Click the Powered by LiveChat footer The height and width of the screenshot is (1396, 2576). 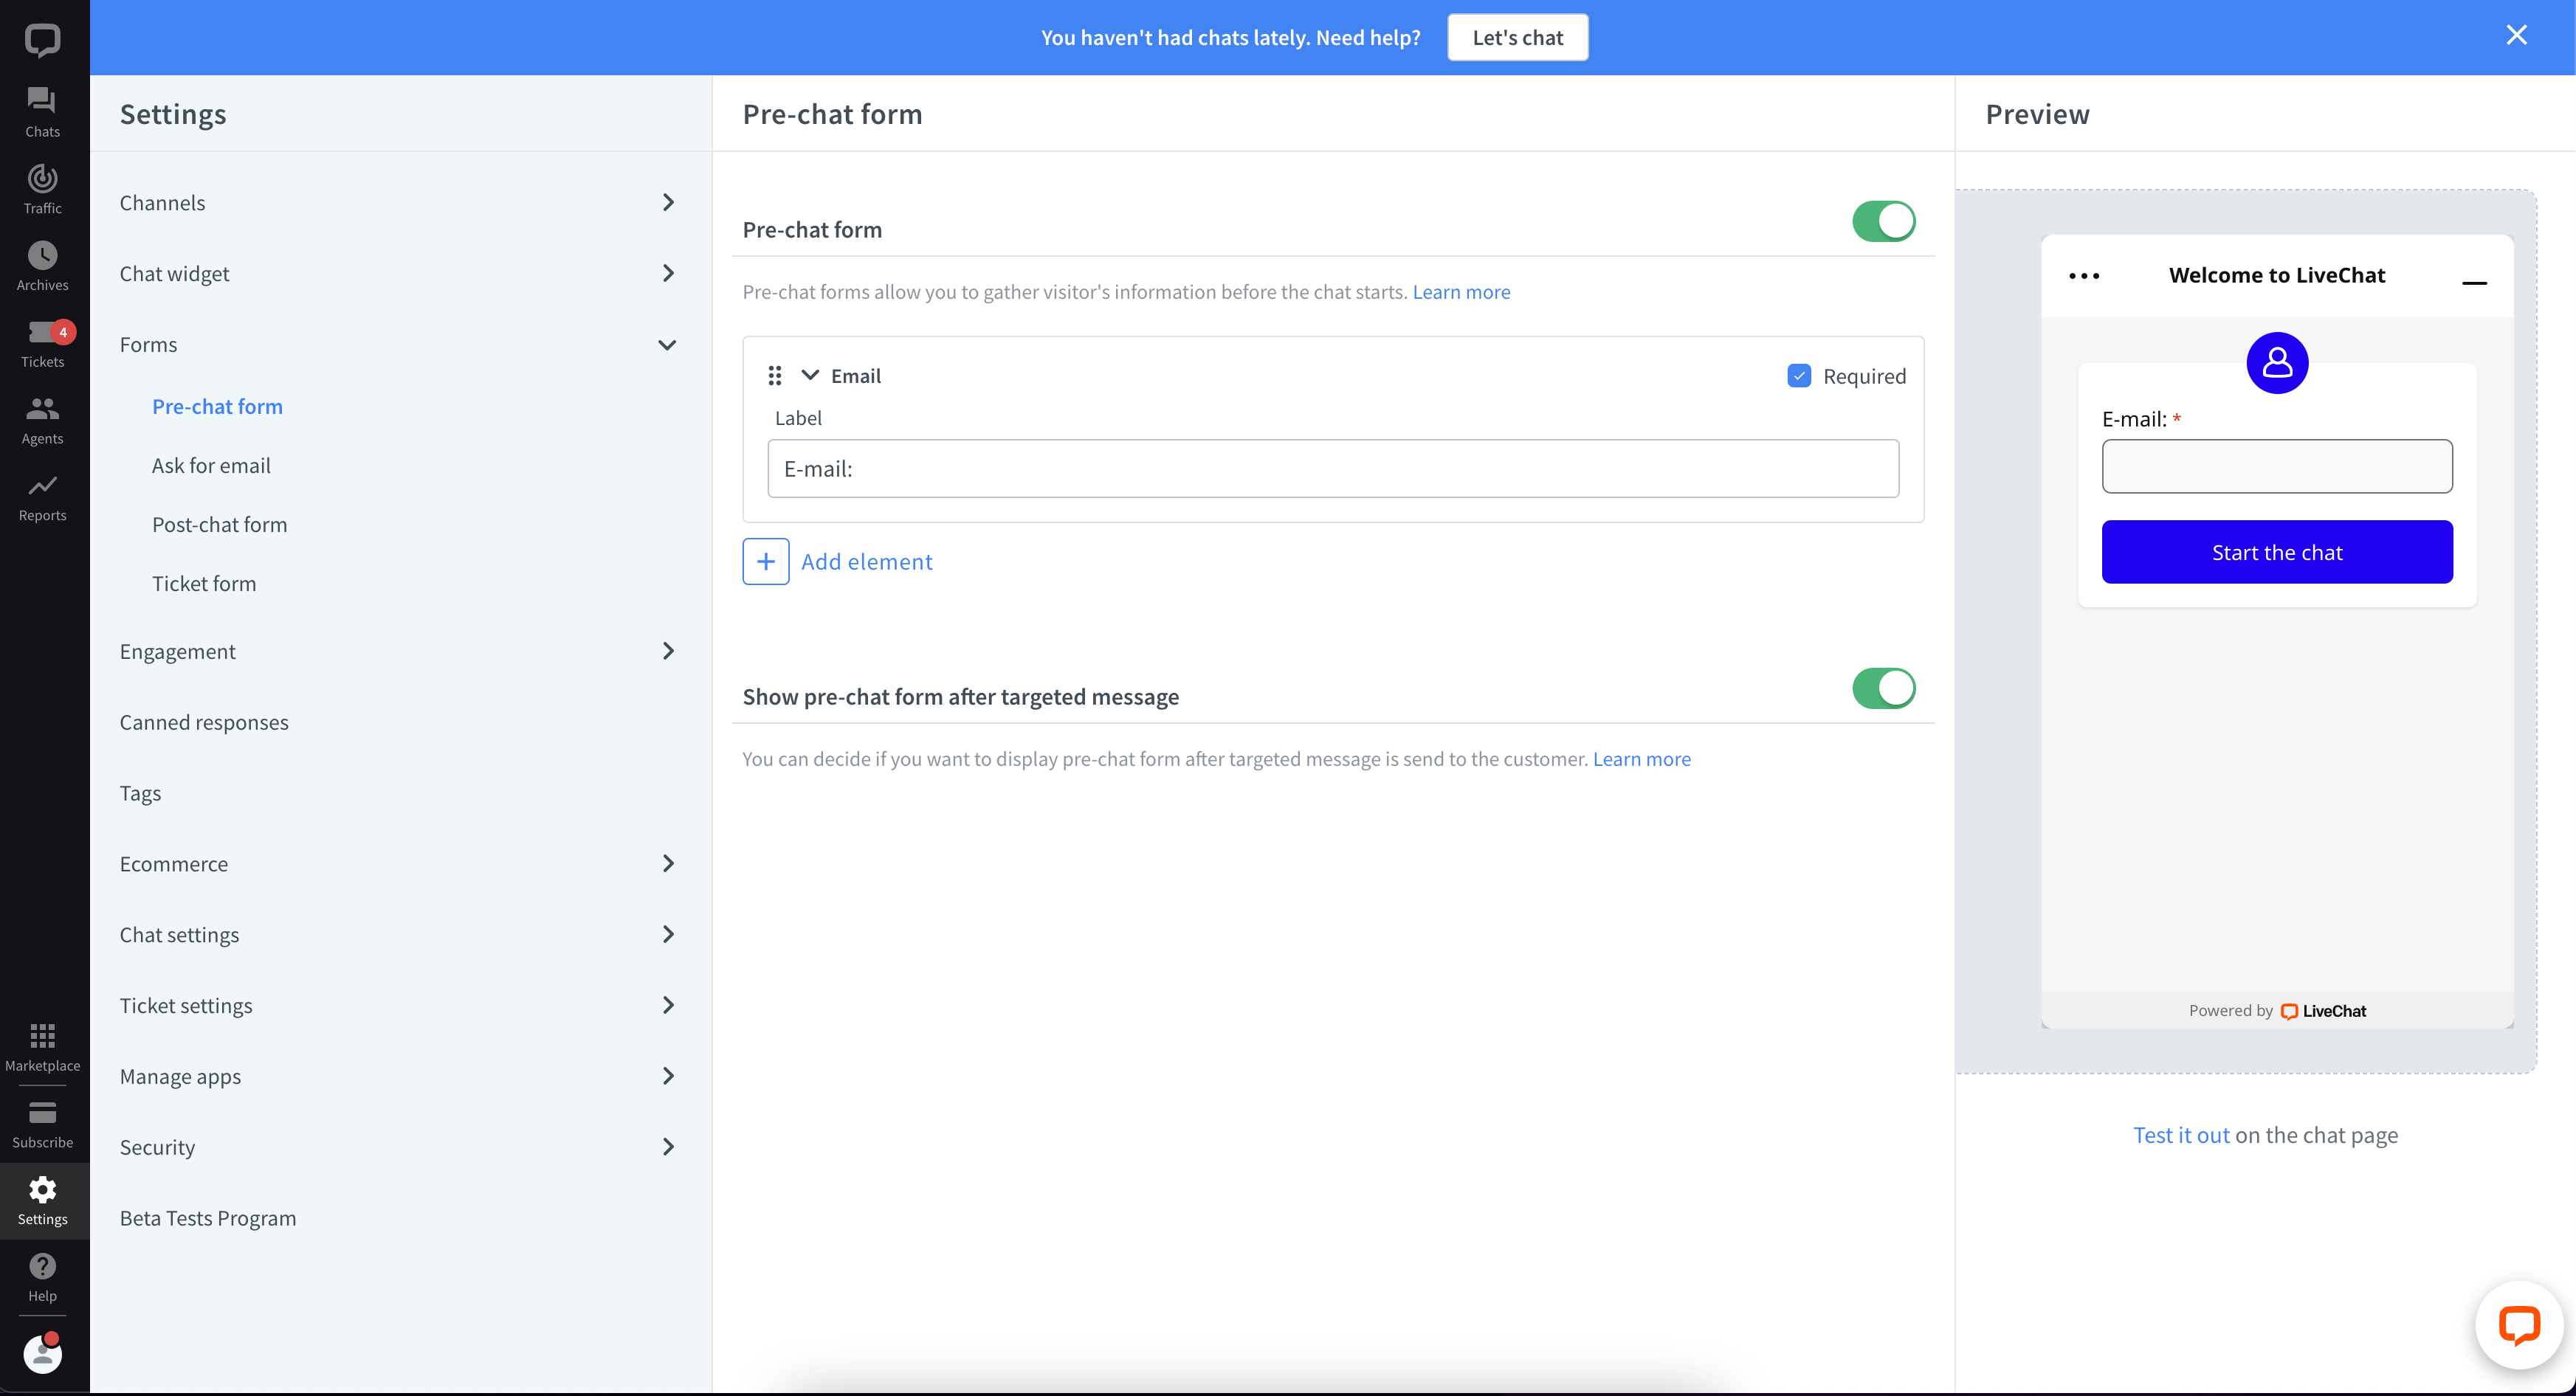(x=2277, y=1010)
